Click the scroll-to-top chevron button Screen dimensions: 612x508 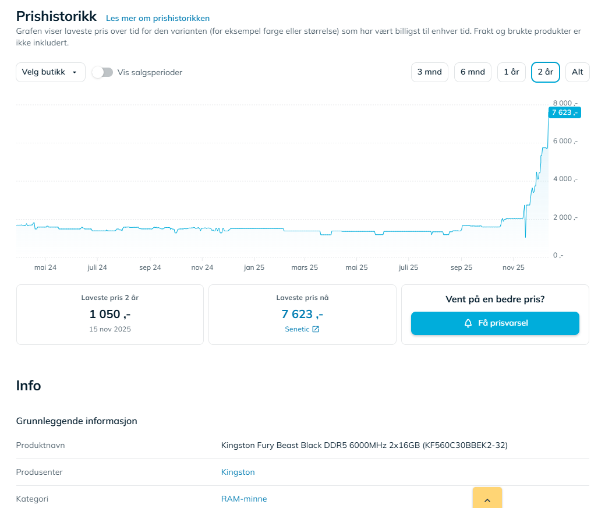(x=487, y=499)
